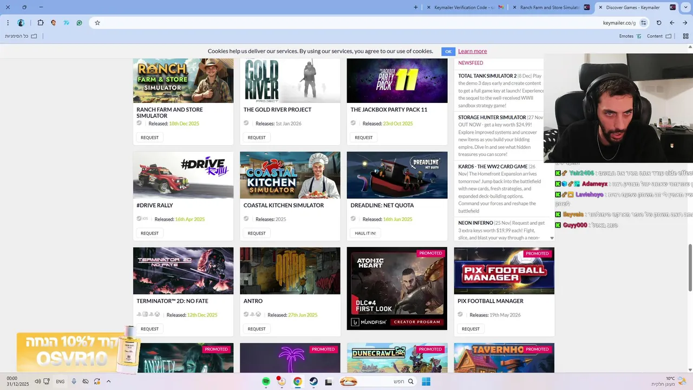Open the NEON INFERNO news item
The width and height of the screenshot is (693, 390).
pos(501,230)
